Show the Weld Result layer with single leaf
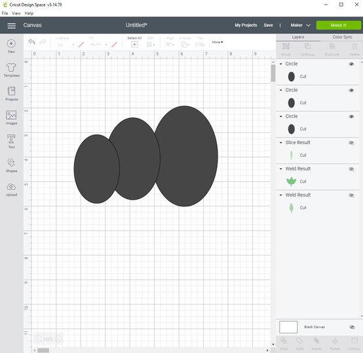The width and height of the screenshot is (363, 353). (351, 195)
